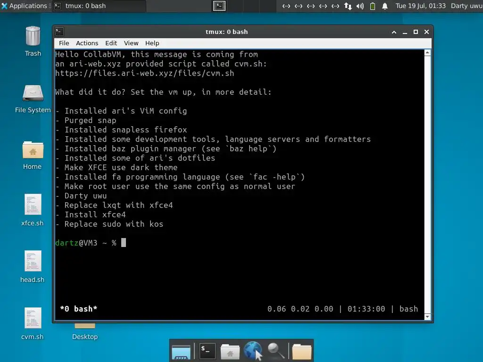Click the tmux: 0 bash taskbar button
This screenshot has height=362, width=483.
[99, 6]
